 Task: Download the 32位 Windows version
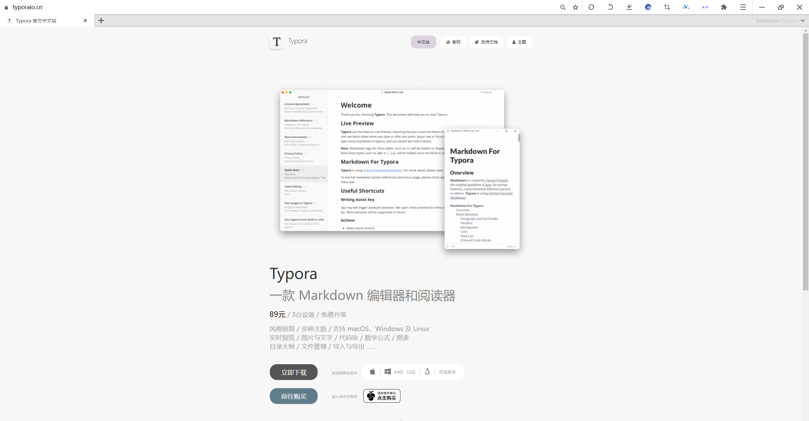(x=411, y=372)
